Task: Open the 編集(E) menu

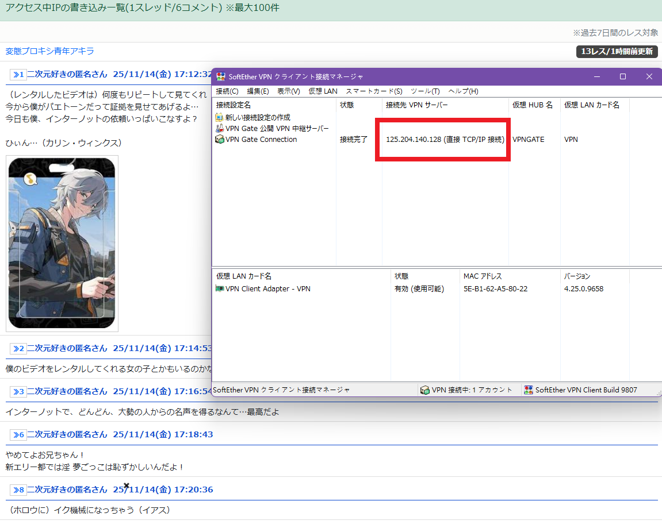Action: (x=258, y=91)
